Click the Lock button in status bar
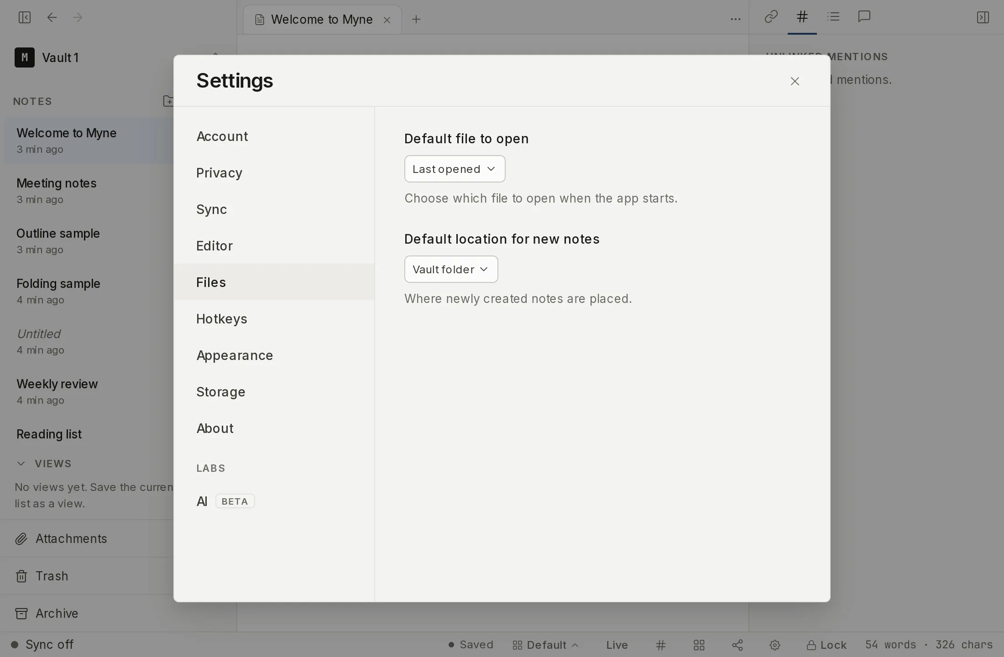This screenshot has width=1004, height=657. [826, 645]
